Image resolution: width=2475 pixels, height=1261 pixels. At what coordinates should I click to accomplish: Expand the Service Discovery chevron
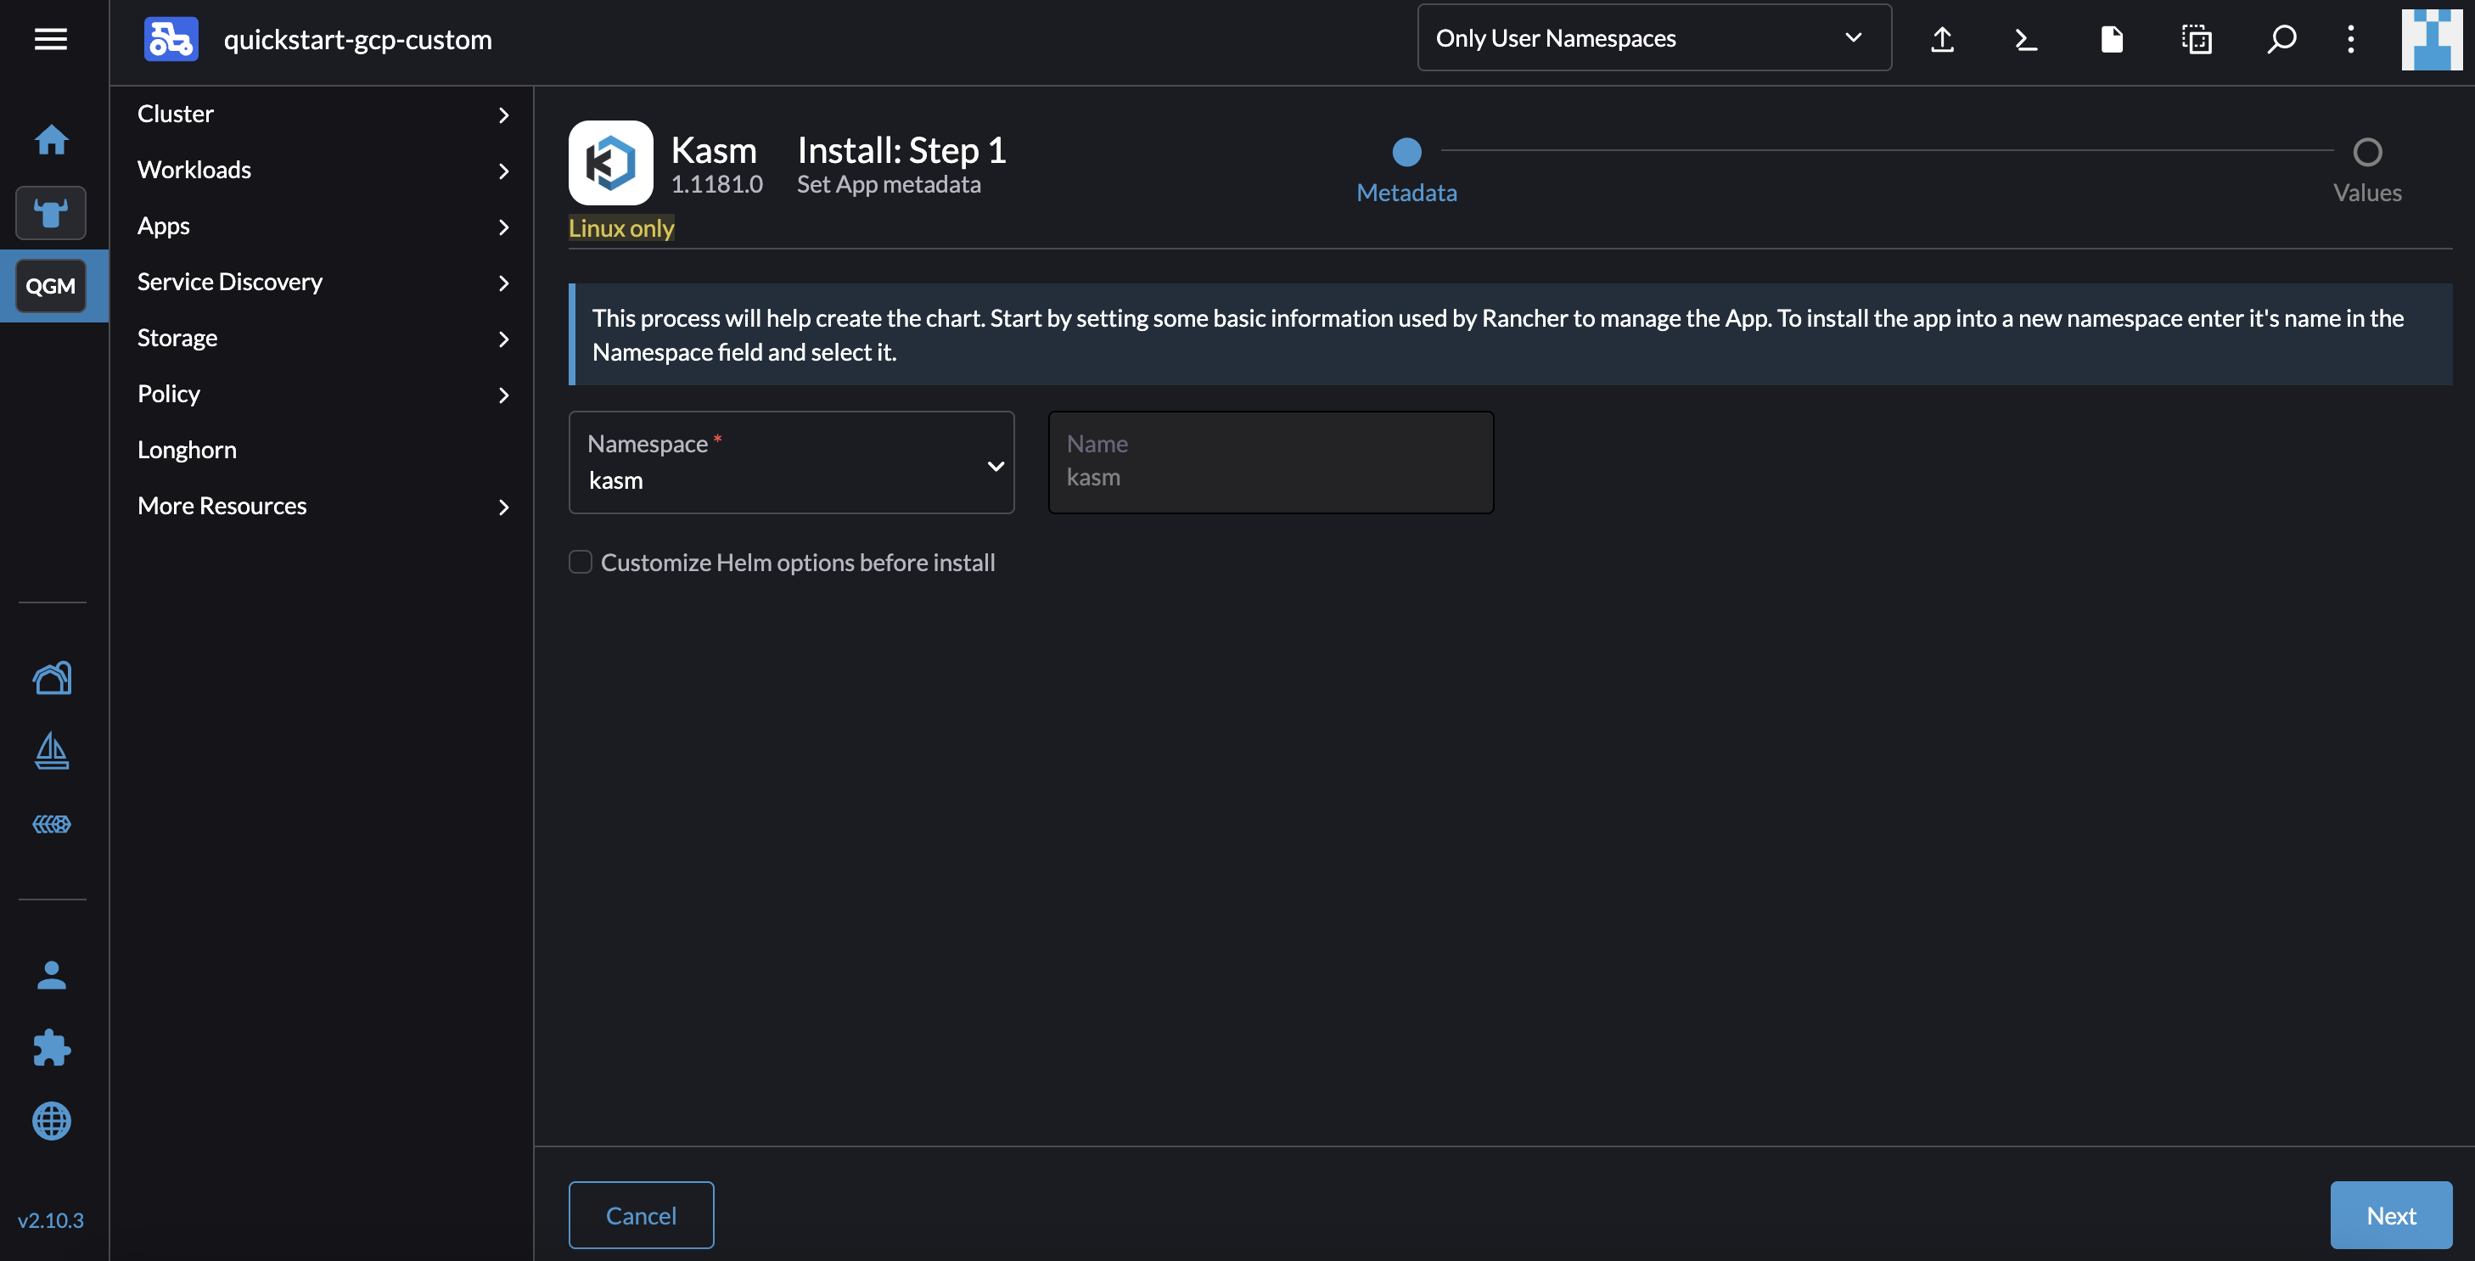[503, 283]
